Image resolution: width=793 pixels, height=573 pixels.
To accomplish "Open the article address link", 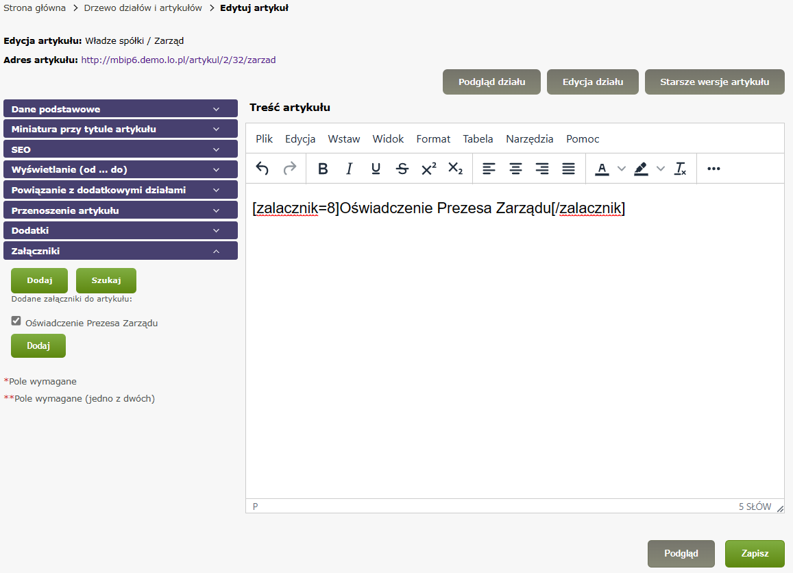I will 178,60.
